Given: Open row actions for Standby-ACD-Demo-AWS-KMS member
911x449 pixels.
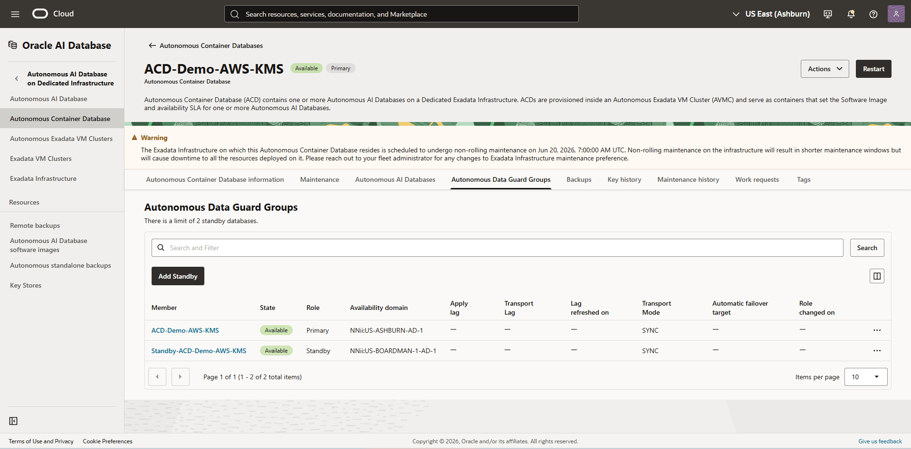Looking at the screenshot, I should pyautogui.click(x=877, y=351).
